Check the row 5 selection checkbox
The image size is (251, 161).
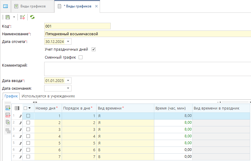tap(28, 143)
